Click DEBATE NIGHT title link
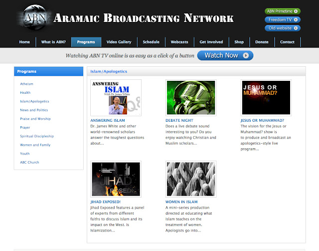 click(179, 120)
